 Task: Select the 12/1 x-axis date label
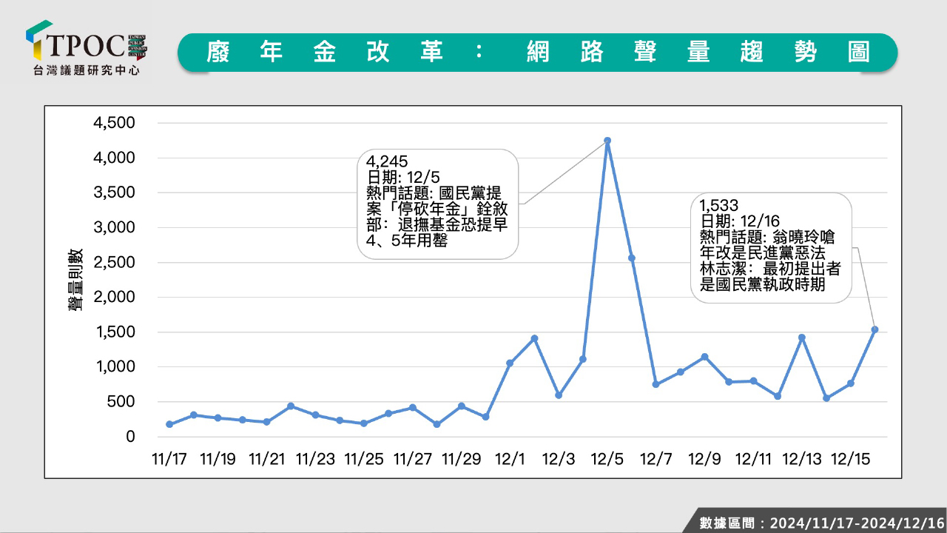click(510, 459)
